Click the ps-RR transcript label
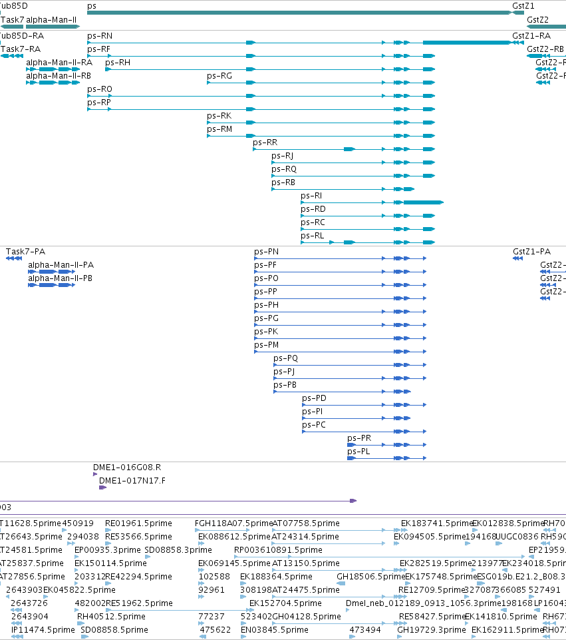This screenshot has height=640, width=566. (x=265, y=143)
